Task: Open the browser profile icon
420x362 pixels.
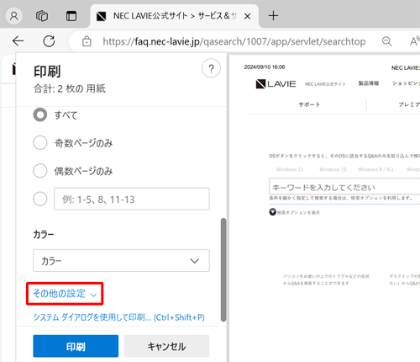Action: click(x=14, y=16)
